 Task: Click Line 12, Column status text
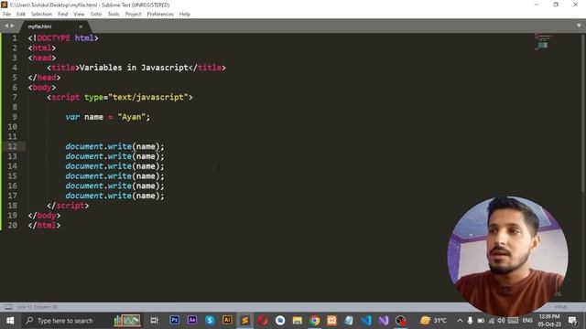coord(37,307)
